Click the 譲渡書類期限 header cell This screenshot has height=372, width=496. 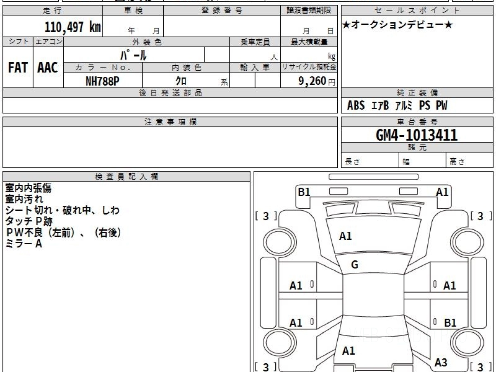309,11
